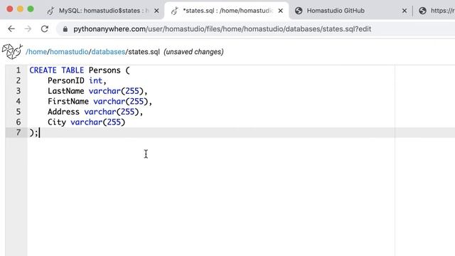Open the PythonAnywhere logo home link

point(13,51)
